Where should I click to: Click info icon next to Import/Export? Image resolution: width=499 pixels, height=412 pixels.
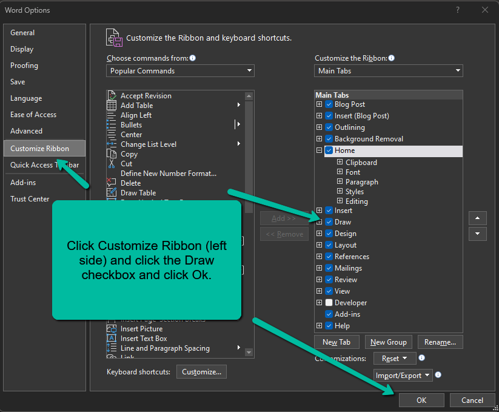click(x=438, y=375)
